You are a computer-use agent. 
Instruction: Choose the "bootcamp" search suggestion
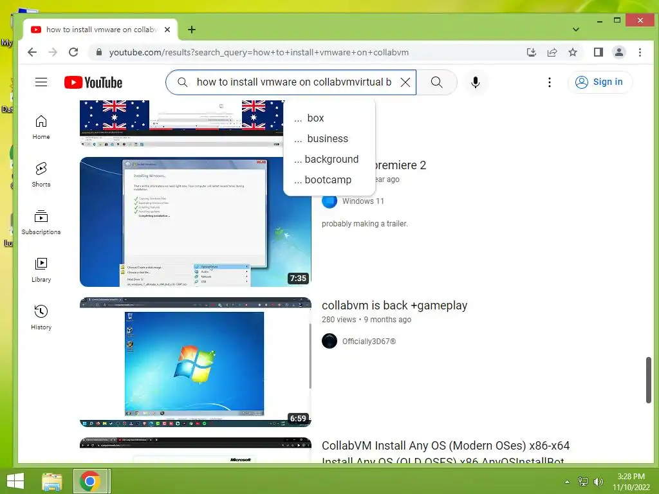click(329, 180)
